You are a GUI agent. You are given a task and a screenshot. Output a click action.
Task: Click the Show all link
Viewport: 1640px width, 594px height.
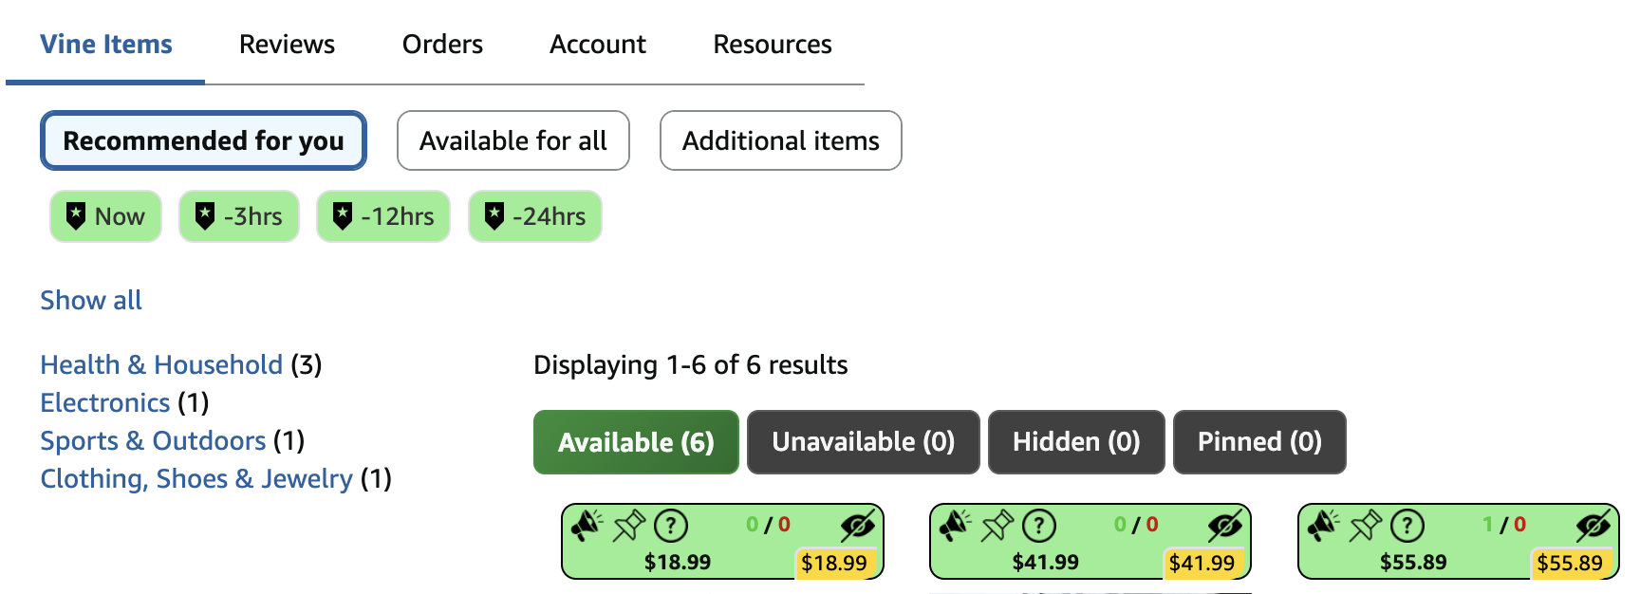point(91,301)
